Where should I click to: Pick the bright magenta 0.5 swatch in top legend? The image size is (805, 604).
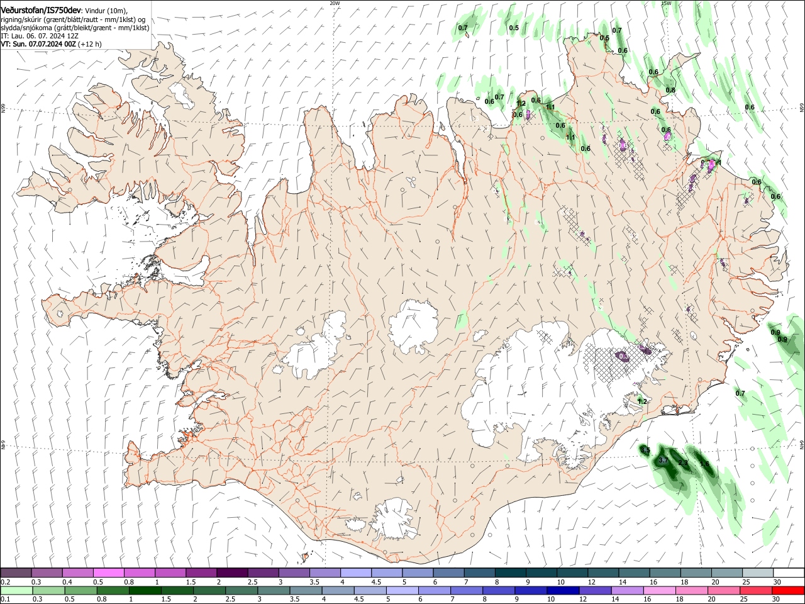108,573
